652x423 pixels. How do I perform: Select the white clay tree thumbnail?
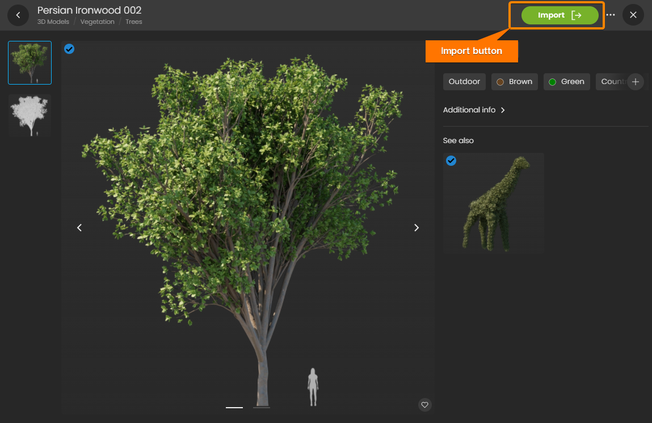click(x=30, y=116)
